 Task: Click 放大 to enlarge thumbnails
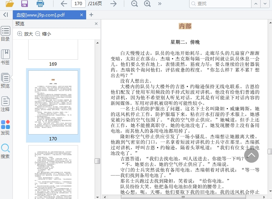[x=25, y=34]
